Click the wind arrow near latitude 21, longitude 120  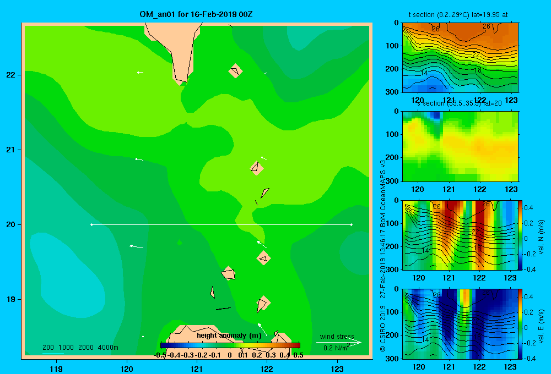[x=139, y=159]
